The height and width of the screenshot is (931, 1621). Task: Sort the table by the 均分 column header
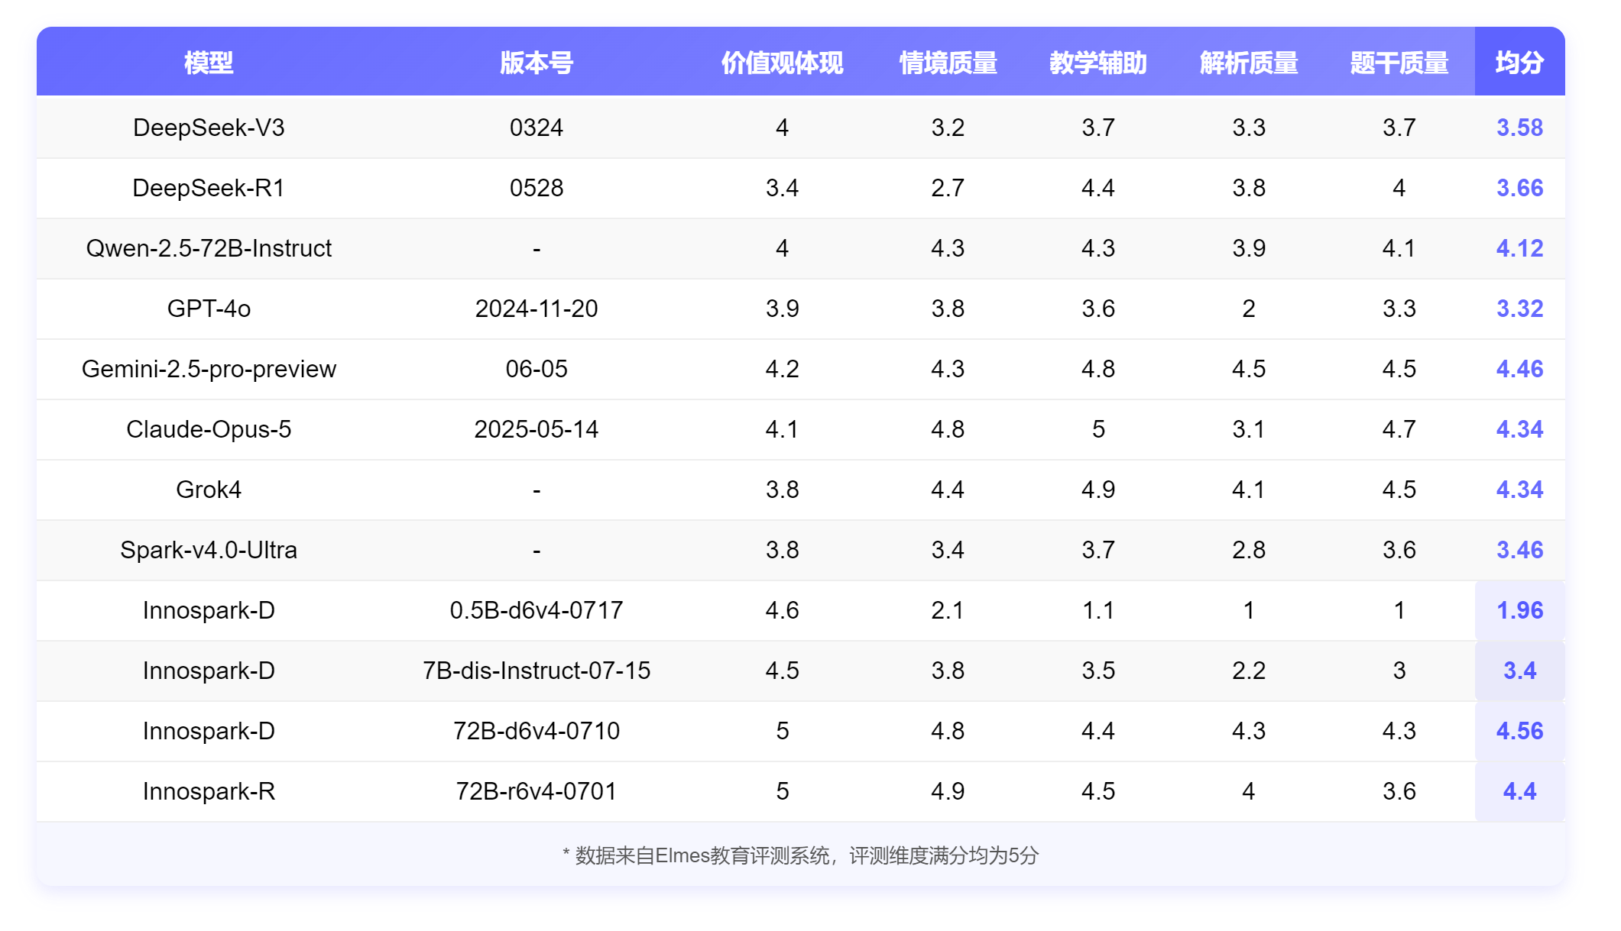pos(1519,63)
